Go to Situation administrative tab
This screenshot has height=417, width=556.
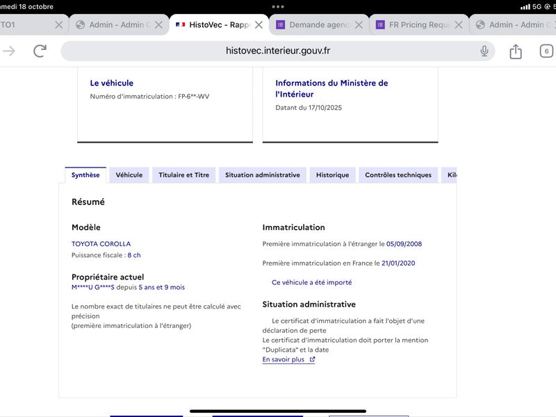coord(262,175)
